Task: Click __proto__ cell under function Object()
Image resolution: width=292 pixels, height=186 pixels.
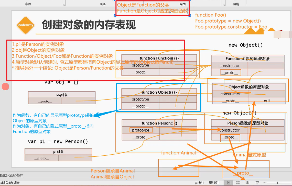Action: (140, 106)
